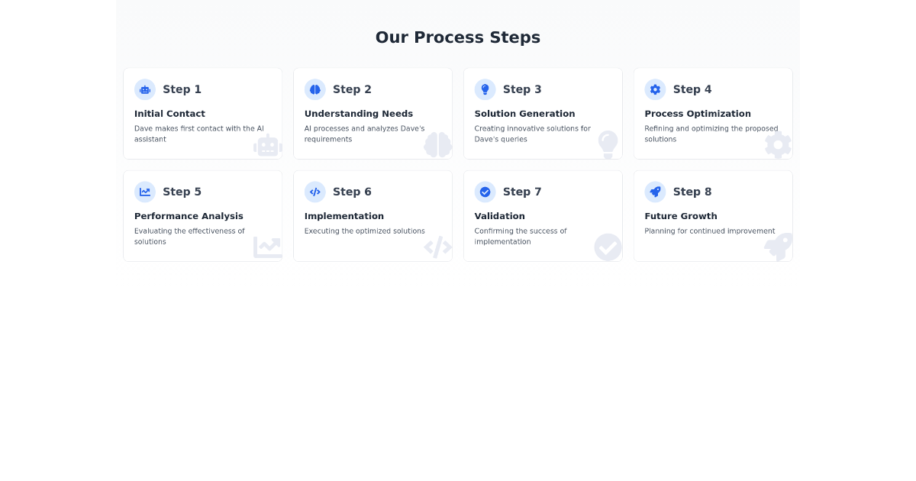Click the Future Growth title text
This screenshot has width=916, height=481.
681,216
